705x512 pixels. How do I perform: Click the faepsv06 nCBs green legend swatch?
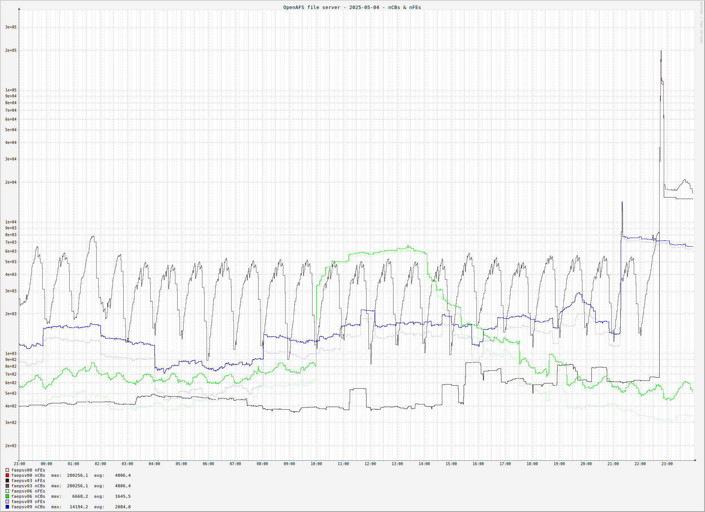click(x=7, y=496)
